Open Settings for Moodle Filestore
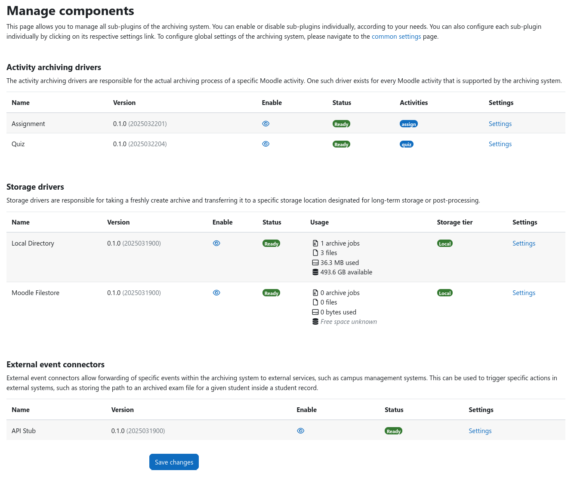This screenshot has width=571, height=477. coord(524,293)
